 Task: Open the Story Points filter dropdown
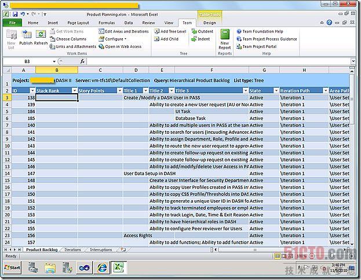120,91
